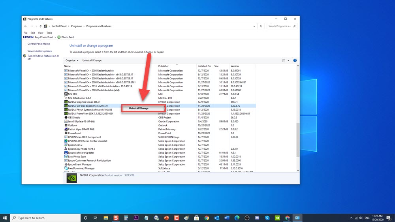Open View installed updates link
Viewport: 395px width, 222px height.
pos(39,51)
